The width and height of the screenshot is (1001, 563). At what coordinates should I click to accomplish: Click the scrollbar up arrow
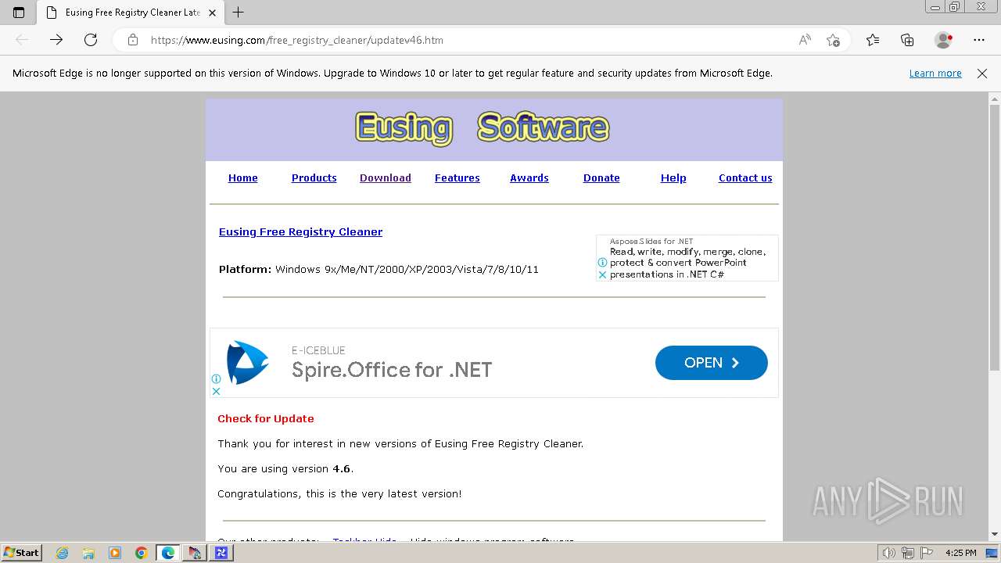point(995,98)
